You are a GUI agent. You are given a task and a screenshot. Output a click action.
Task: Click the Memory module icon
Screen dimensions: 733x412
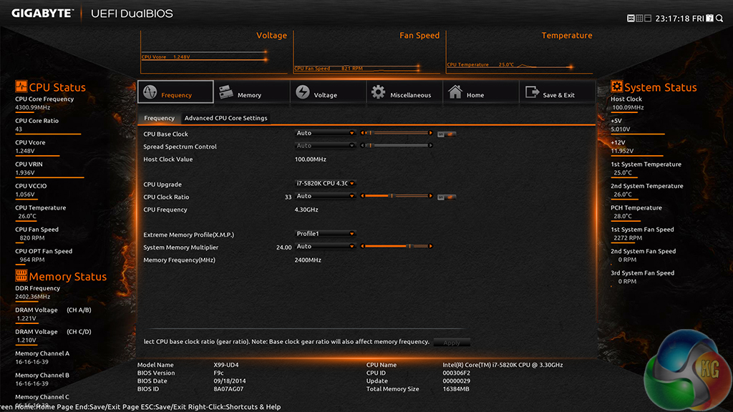point(226,93)
